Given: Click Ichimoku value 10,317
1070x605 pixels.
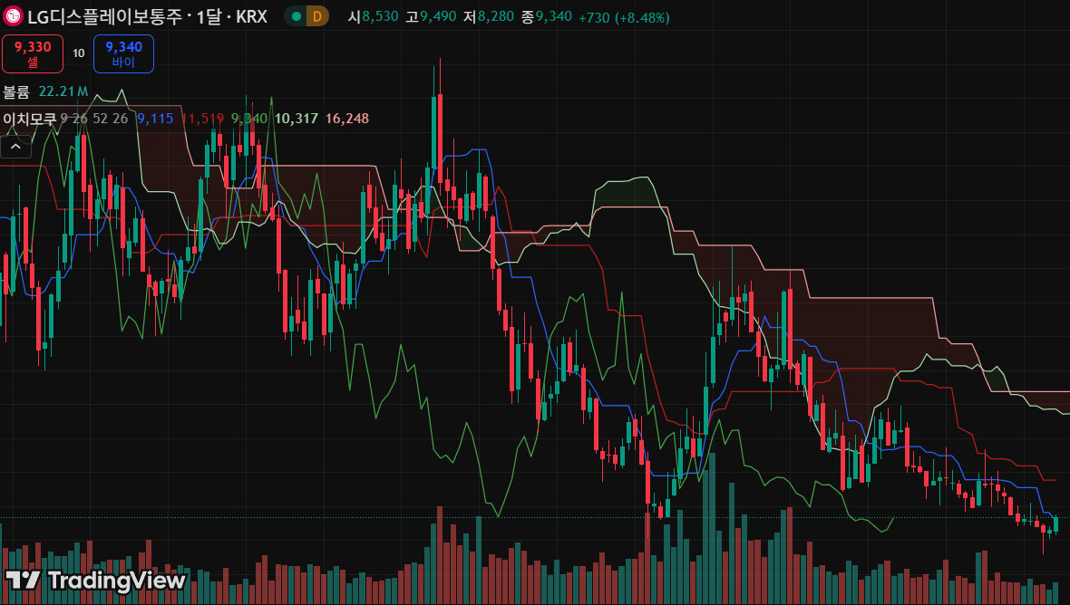Looking at the screenshot, I should coord(297,119).
